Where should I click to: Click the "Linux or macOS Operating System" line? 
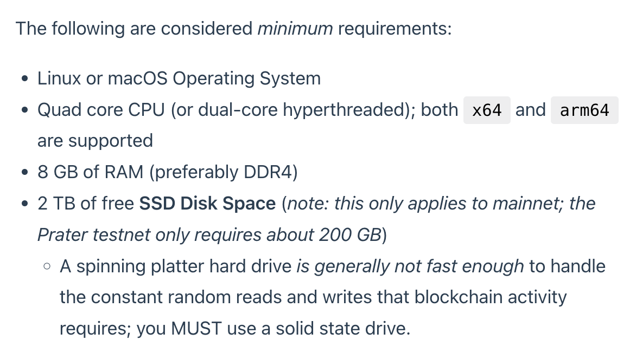(179, 79)
